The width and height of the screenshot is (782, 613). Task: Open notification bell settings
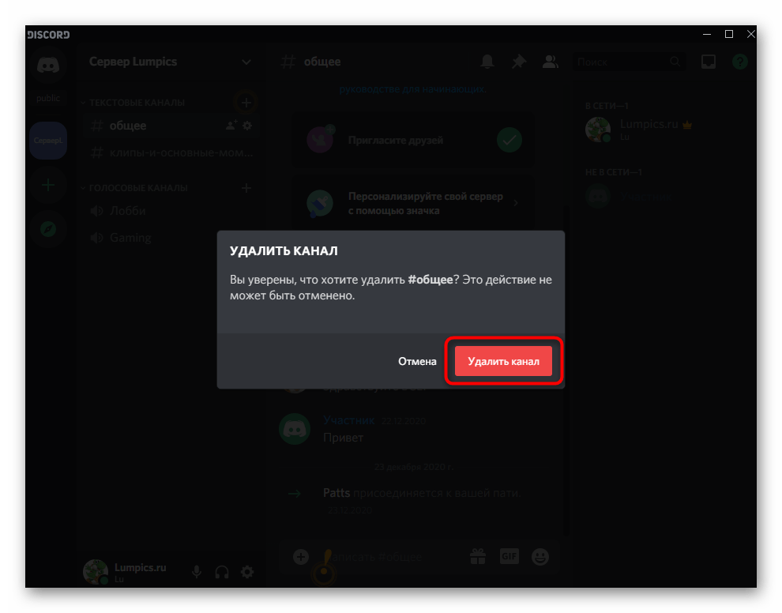pos(488,62)
